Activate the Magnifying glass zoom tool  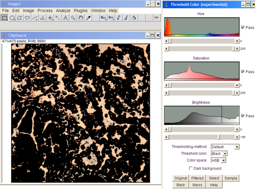click(73, 18)
